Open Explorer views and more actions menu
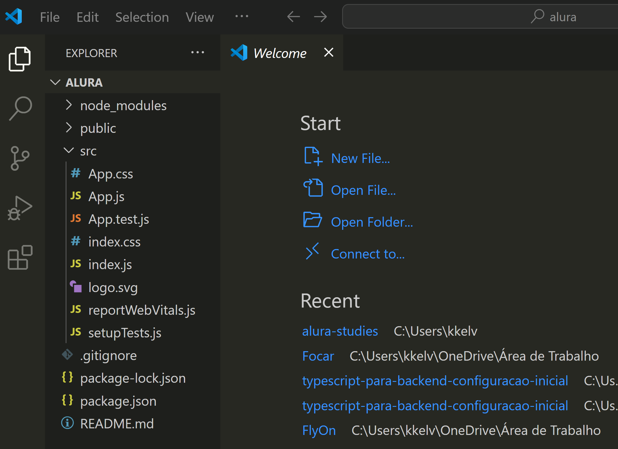Screen dimensions: 618x449 (198, 53)
